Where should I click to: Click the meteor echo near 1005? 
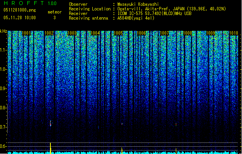coord(122,124)
